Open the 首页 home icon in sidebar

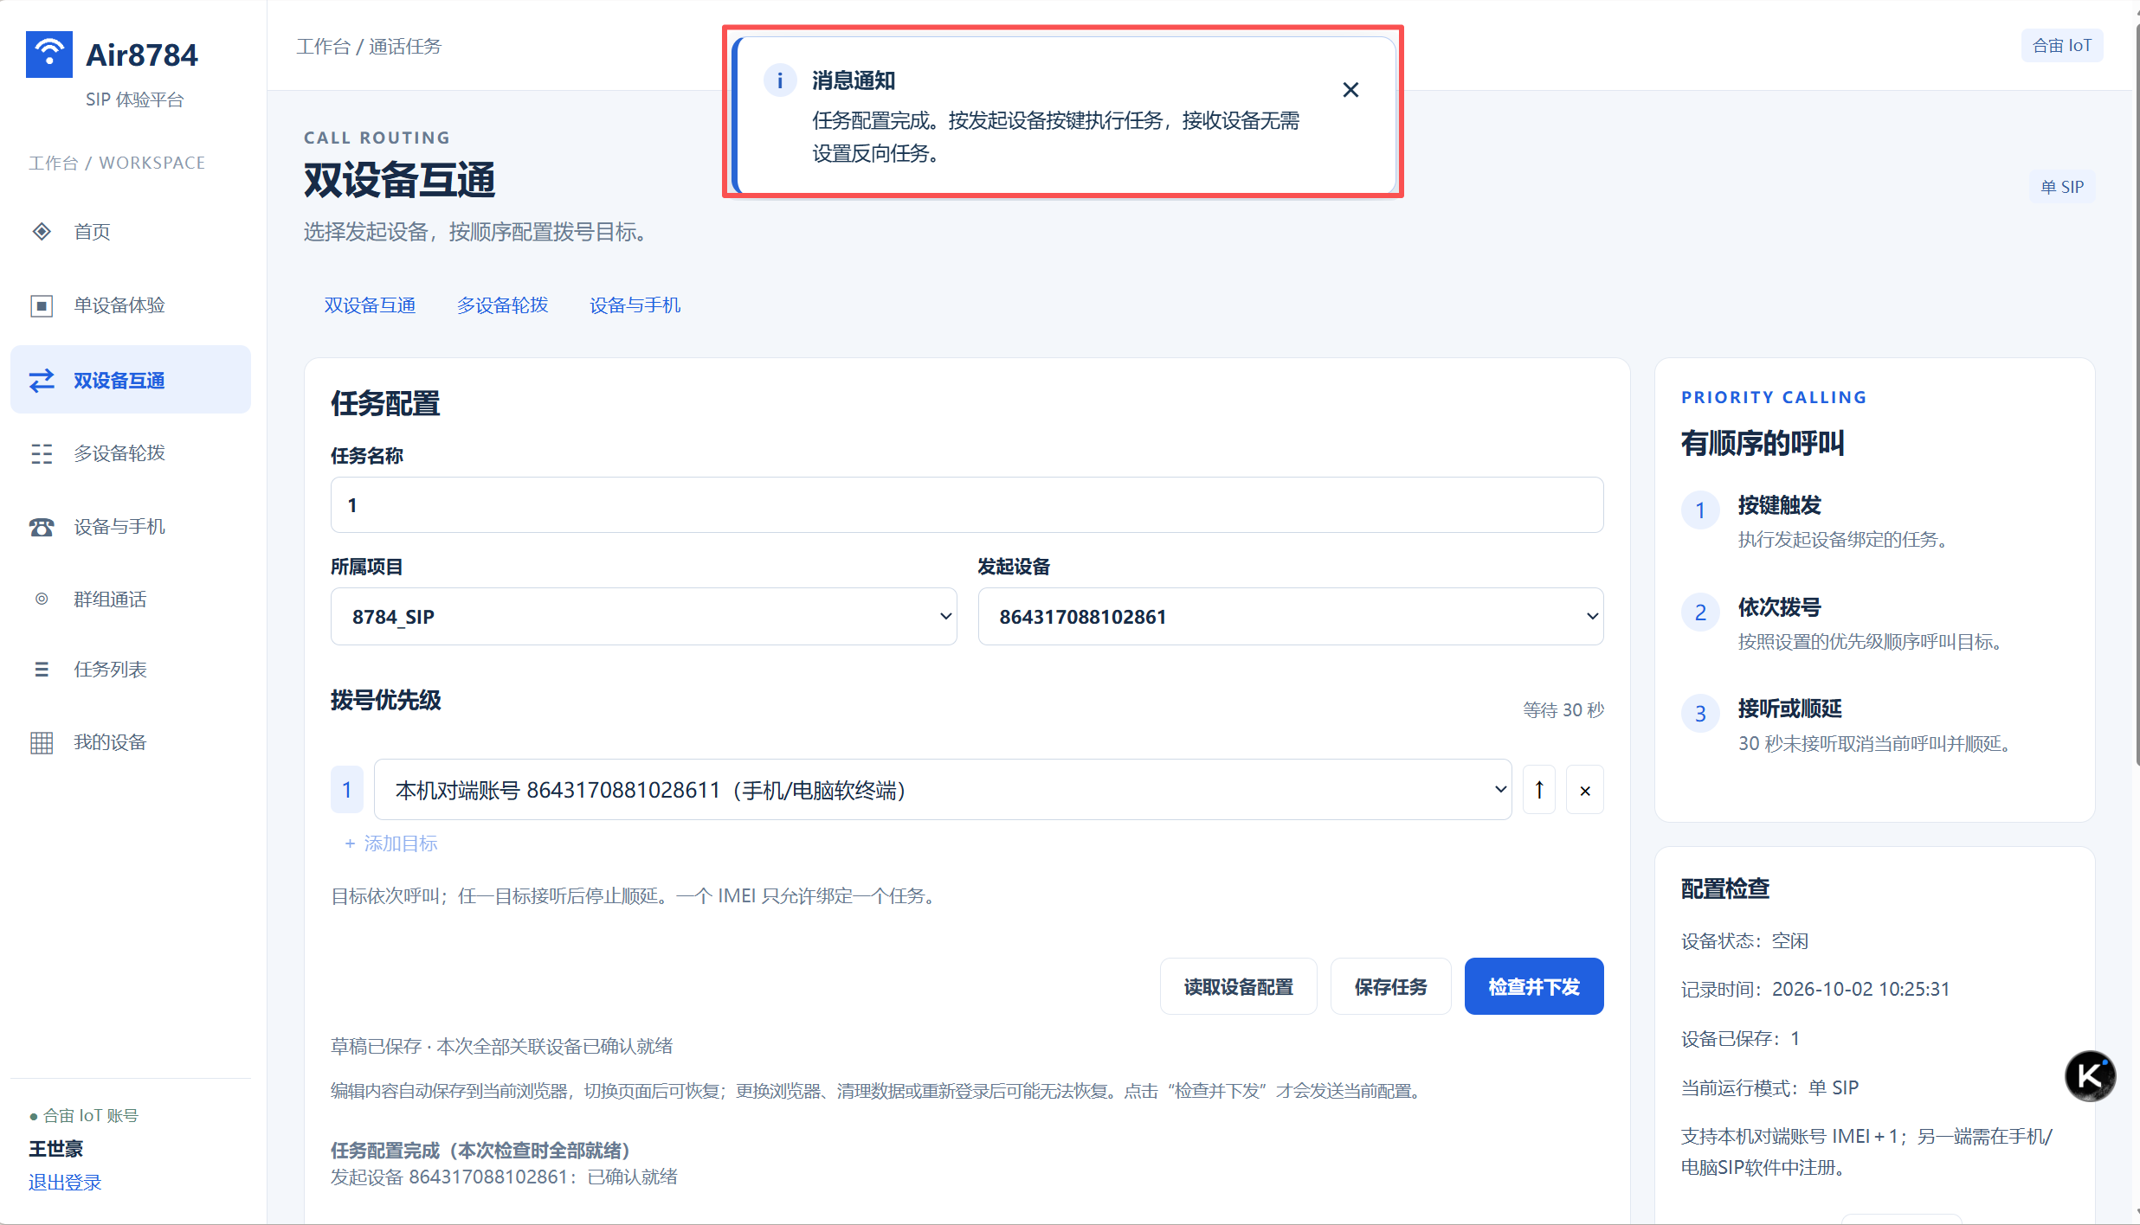(42, 231)
